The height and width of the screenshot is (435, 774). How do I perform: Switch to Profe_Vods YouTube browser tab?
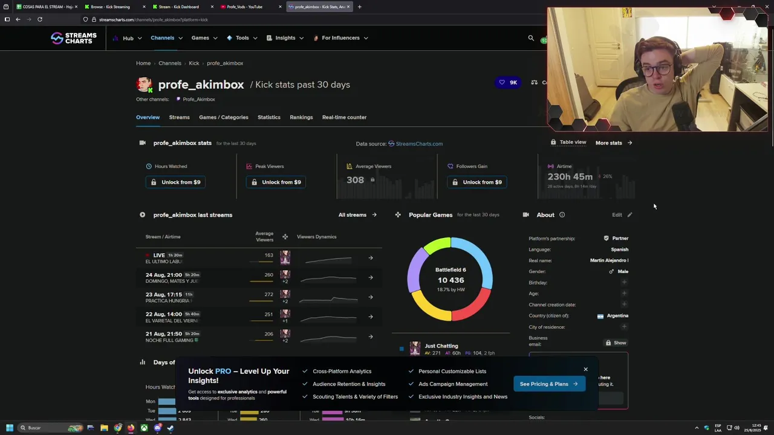(249, 7)
